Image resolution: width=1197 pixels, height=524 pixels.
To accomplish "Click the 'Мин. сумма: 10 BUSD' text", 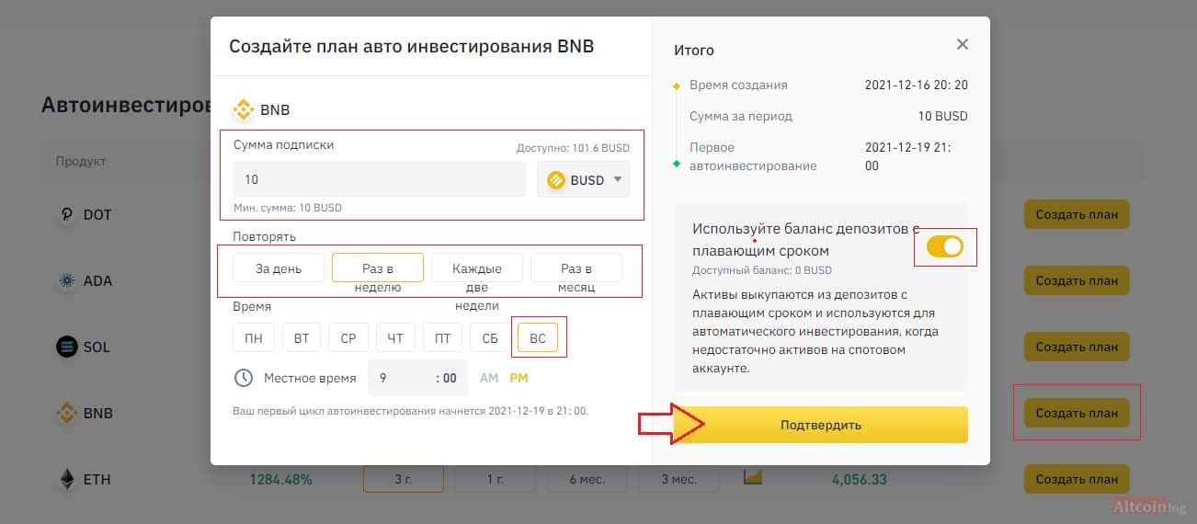I will click(288, 209).
